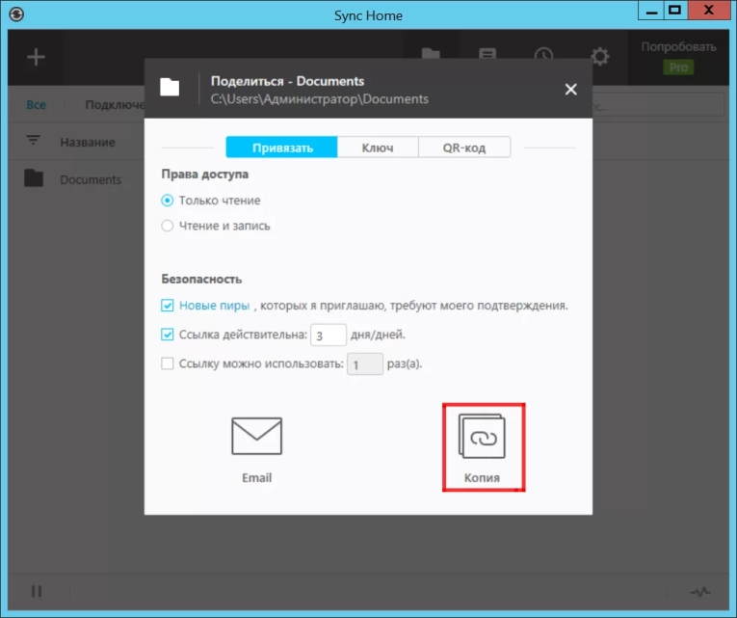Click the activity pulse icon at bottom right
The image size is (737, 618).
coord(700,591)
